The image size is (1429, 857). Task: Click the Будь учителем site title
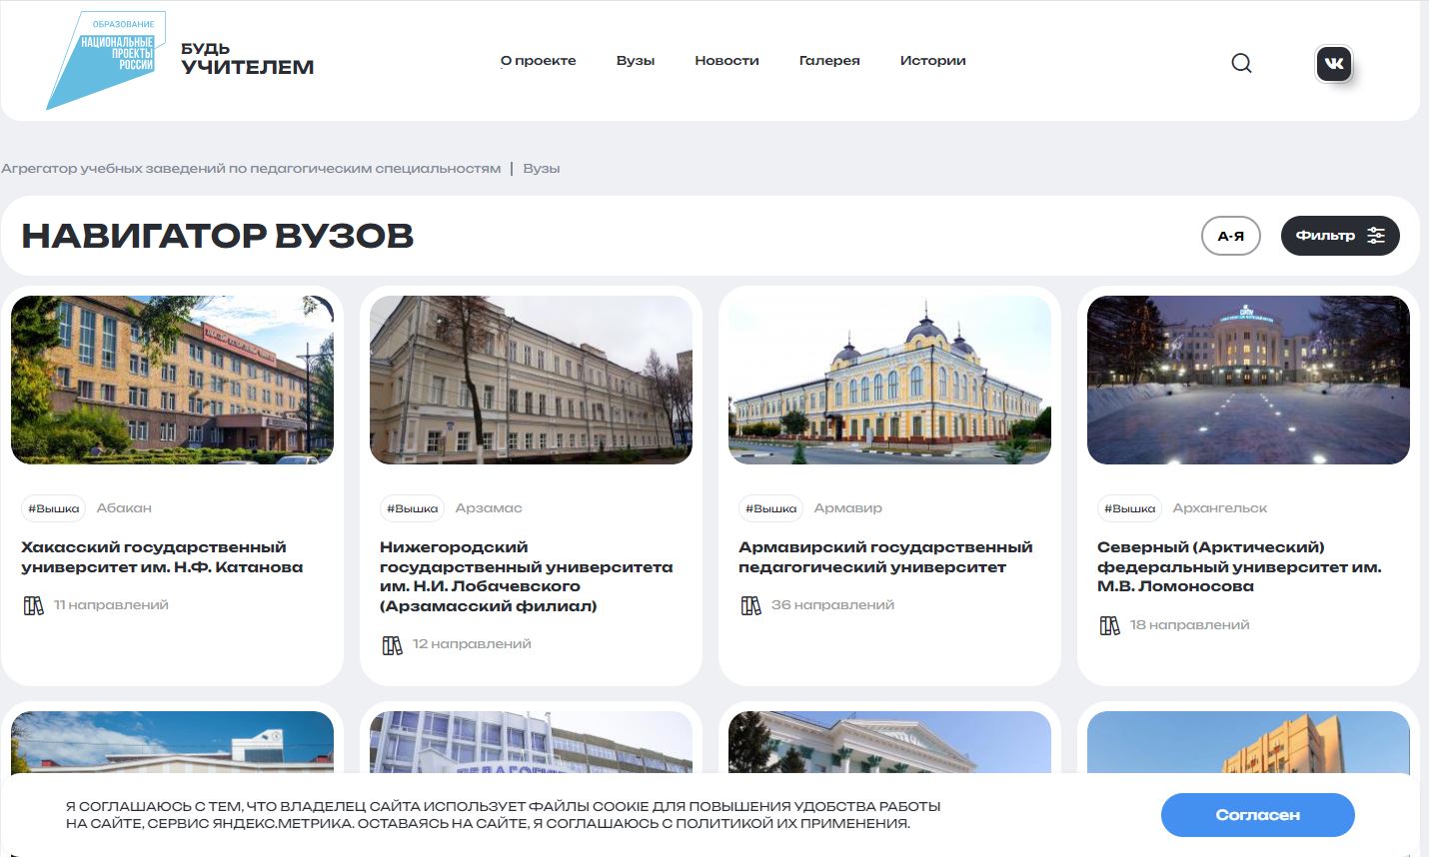pos(247,59)
